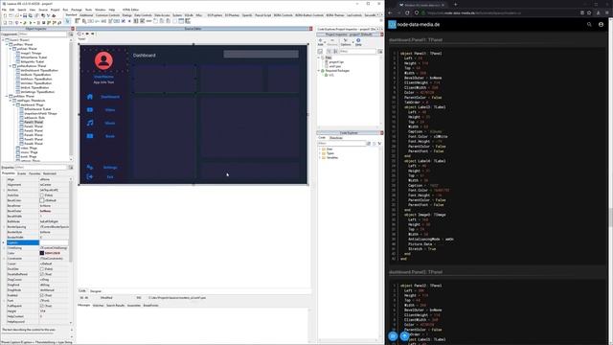Click the search box on the dashboard form
The width and height of the screenshot is (613, 345).
pyautogui.click(x=261, y=55)
